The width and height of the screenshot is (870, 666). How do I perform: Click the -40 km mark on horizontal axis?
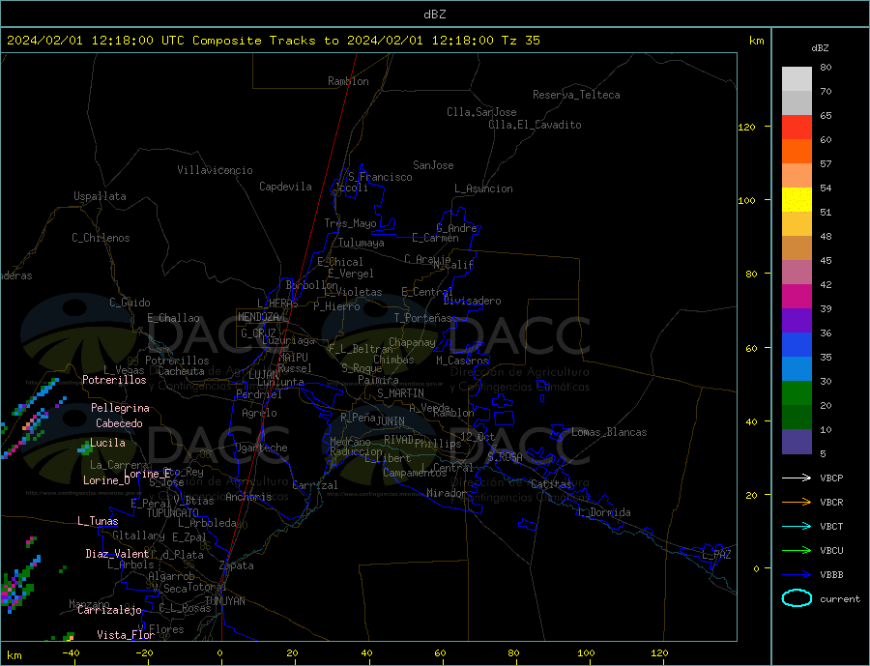71,653
